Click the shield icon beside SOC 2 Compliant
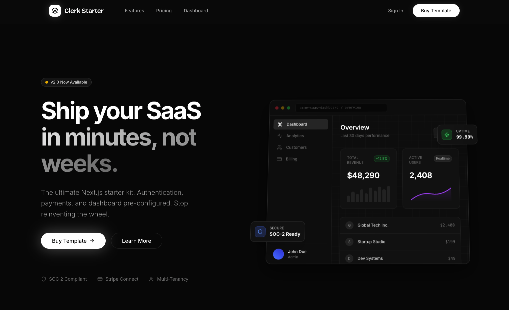This screenshot has height=310, width=509. [x=44, y=279]
